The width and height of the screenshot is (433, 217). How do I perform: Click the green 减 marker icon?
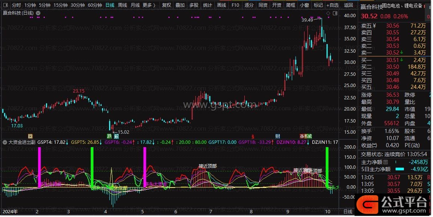point(309,136)
